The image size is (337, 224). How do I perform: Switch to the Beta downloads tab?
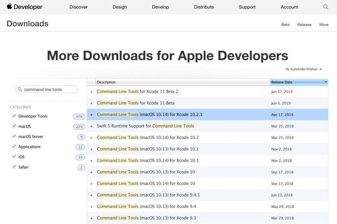coord(285,24)
